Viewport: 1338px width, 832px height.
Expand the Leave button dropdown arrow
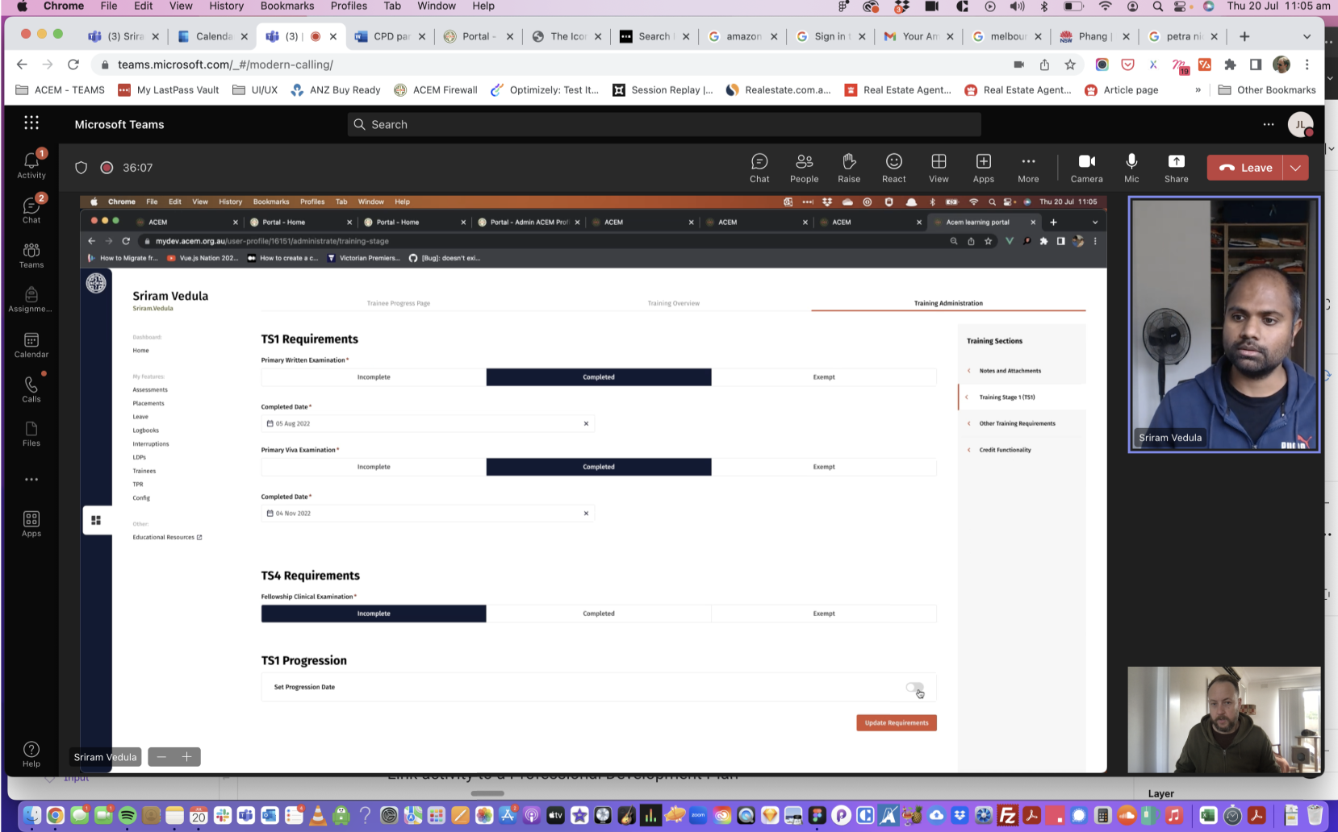click(x=1295, y=168)
